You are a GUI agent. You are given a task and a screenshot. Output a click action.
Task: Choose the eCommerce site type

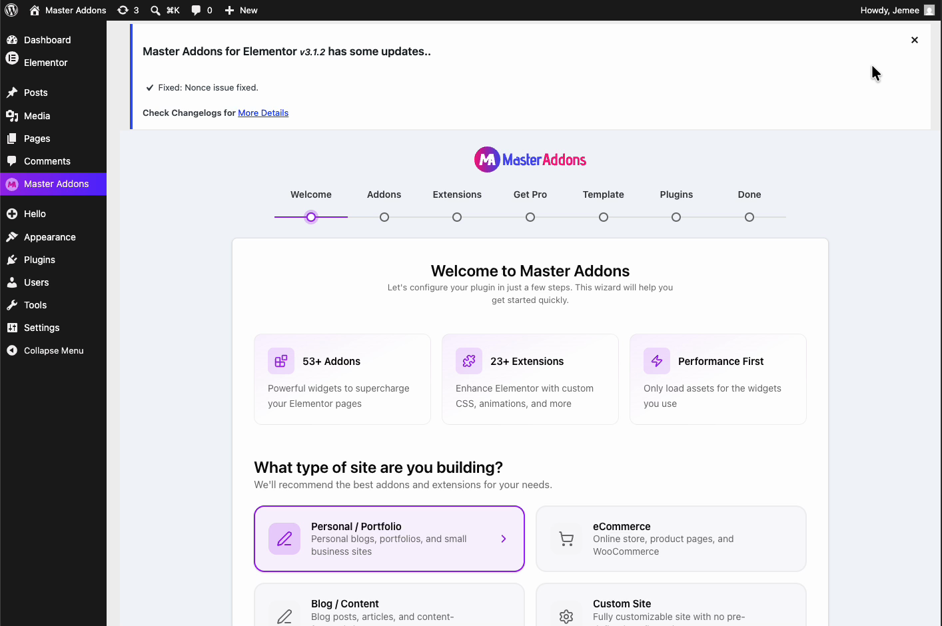(671, 539)
